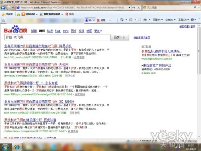Open the 新闻 news category link

(34, 31)
